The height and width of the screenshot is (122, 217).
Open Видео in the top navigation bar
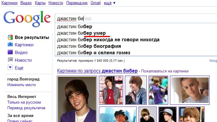coord(26,3)
